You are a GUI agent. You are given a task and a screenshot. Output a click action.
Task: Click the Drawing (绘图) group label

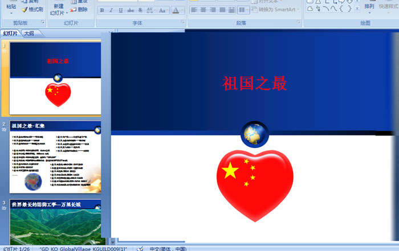point(365,23)
